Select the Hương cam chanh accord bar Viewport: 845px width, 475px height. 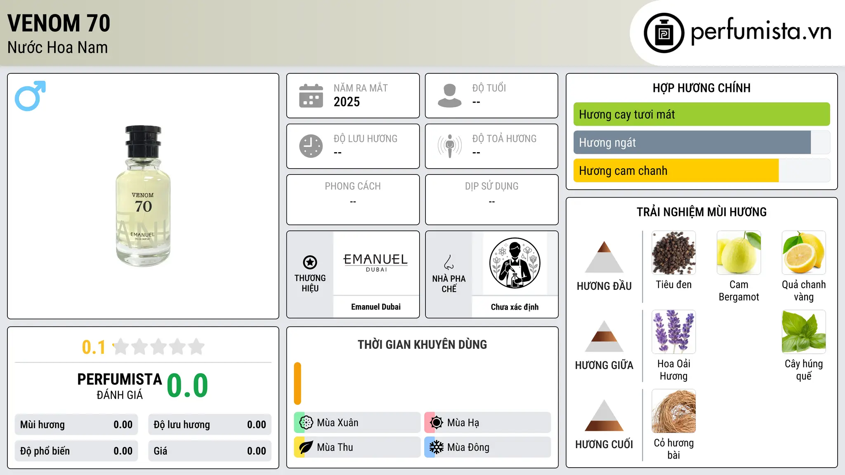click(x=701, y=170)
